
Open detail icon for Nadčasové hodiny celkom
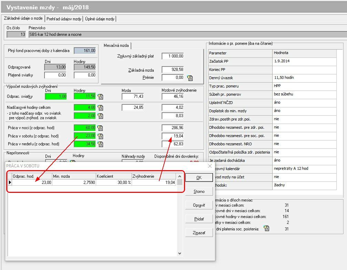[100, 108]
